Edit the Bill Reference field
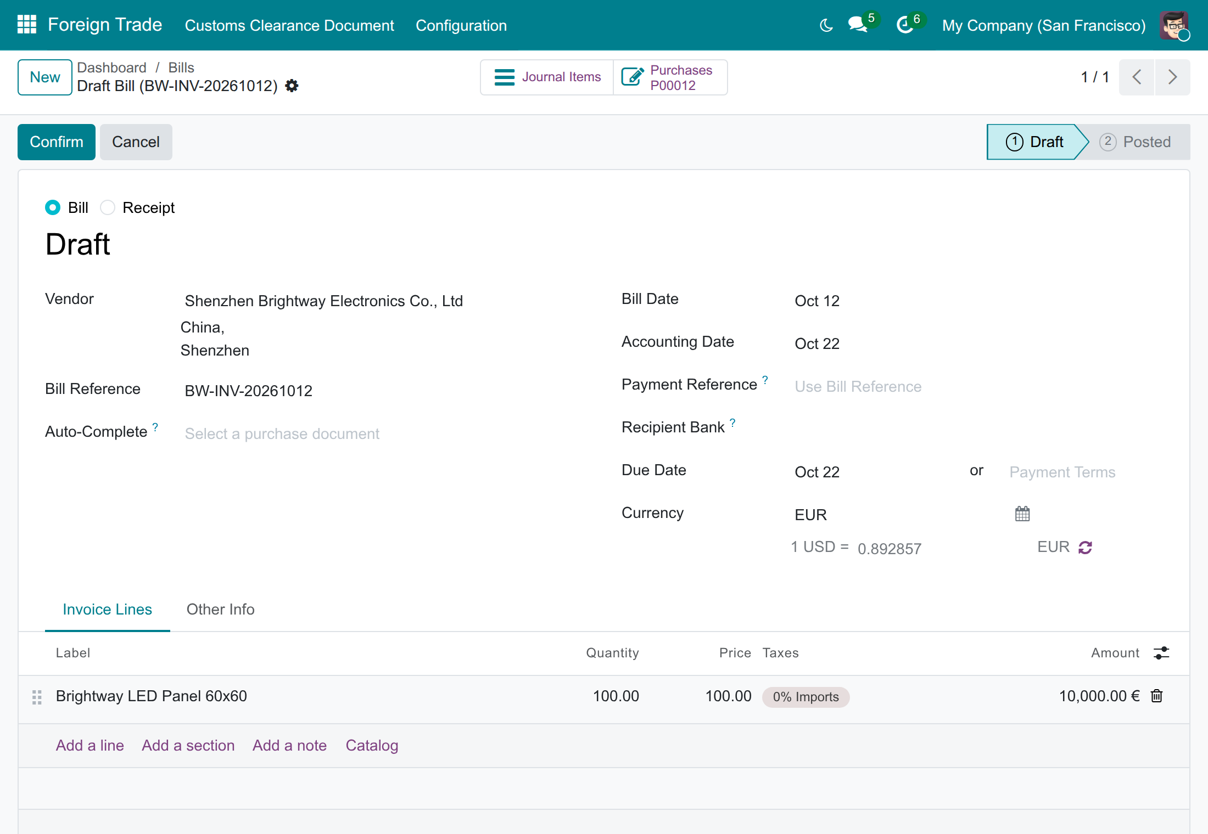Viewport: 1208px width, 834px height. (x=384, y=391)
